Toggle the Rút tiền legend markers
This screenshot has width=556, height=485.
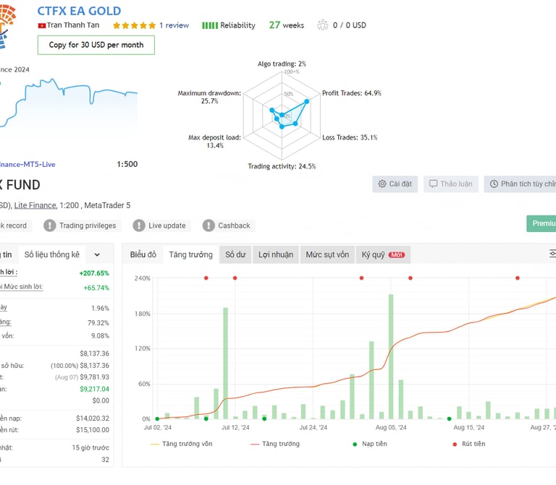coord(469,444)
